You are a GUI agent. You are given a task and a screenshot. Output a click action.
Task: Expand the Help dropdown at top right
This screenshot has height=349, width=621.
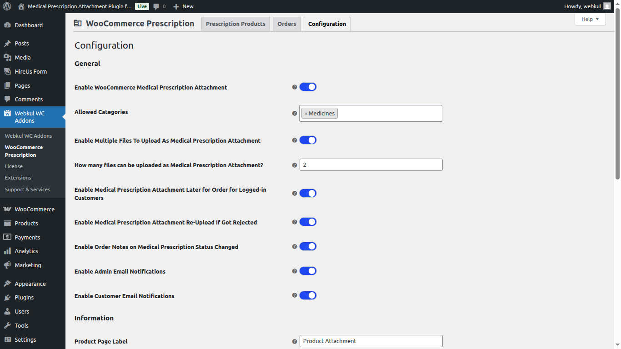[x=590, y=19]
